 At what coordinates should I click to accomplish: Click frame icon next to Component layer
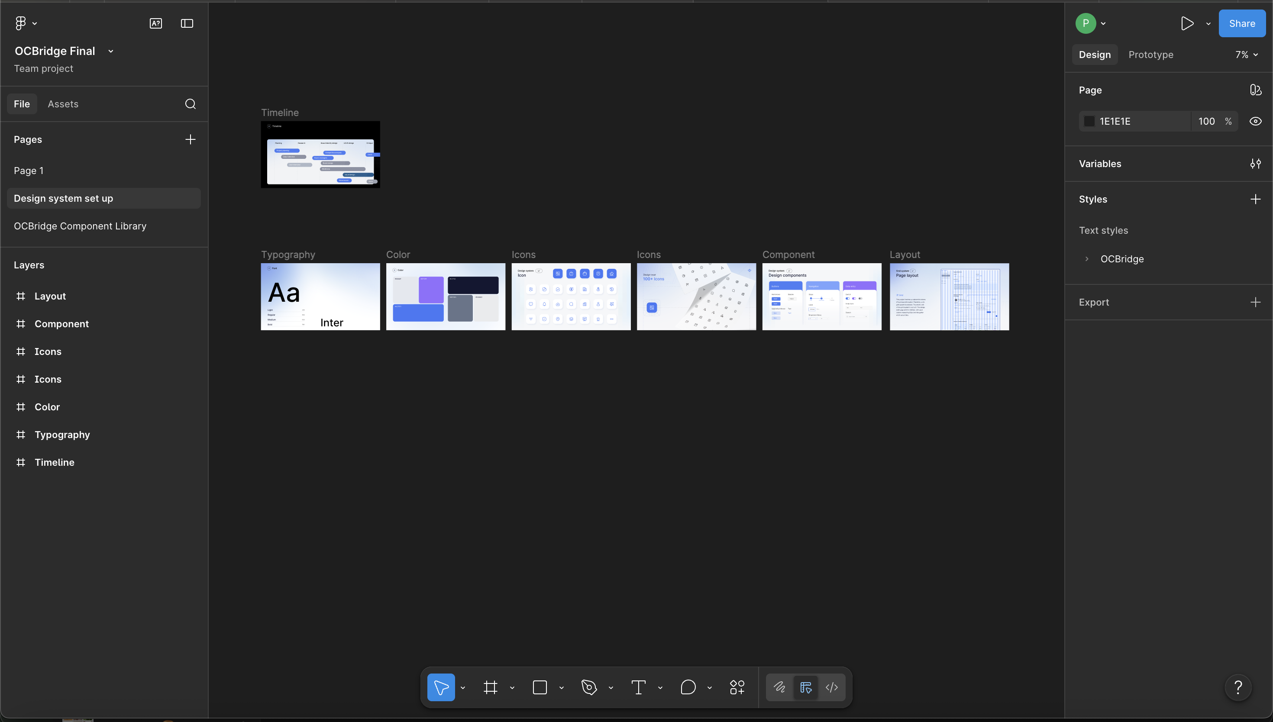point(21,324)
